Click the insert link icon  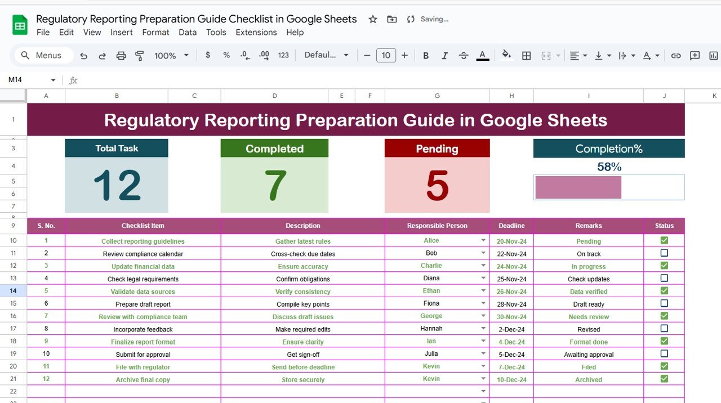(676, 56)
